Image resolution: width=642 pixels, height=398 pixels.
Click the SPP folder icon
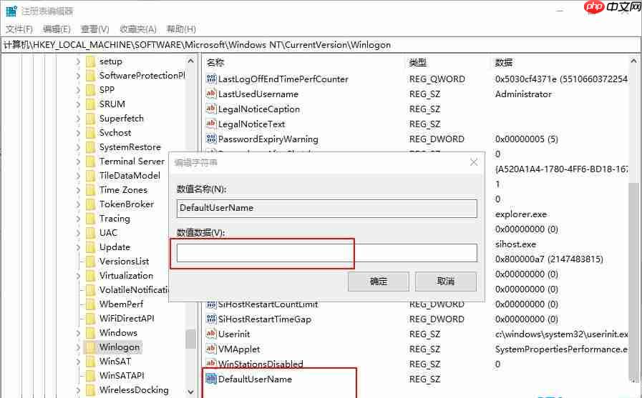click(90, 90)
